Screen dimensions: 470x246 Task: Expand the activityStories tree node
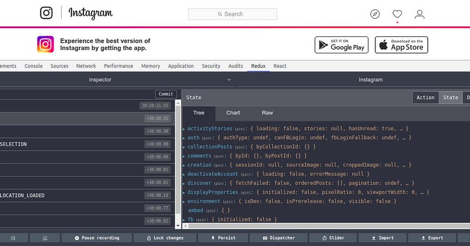184,129
